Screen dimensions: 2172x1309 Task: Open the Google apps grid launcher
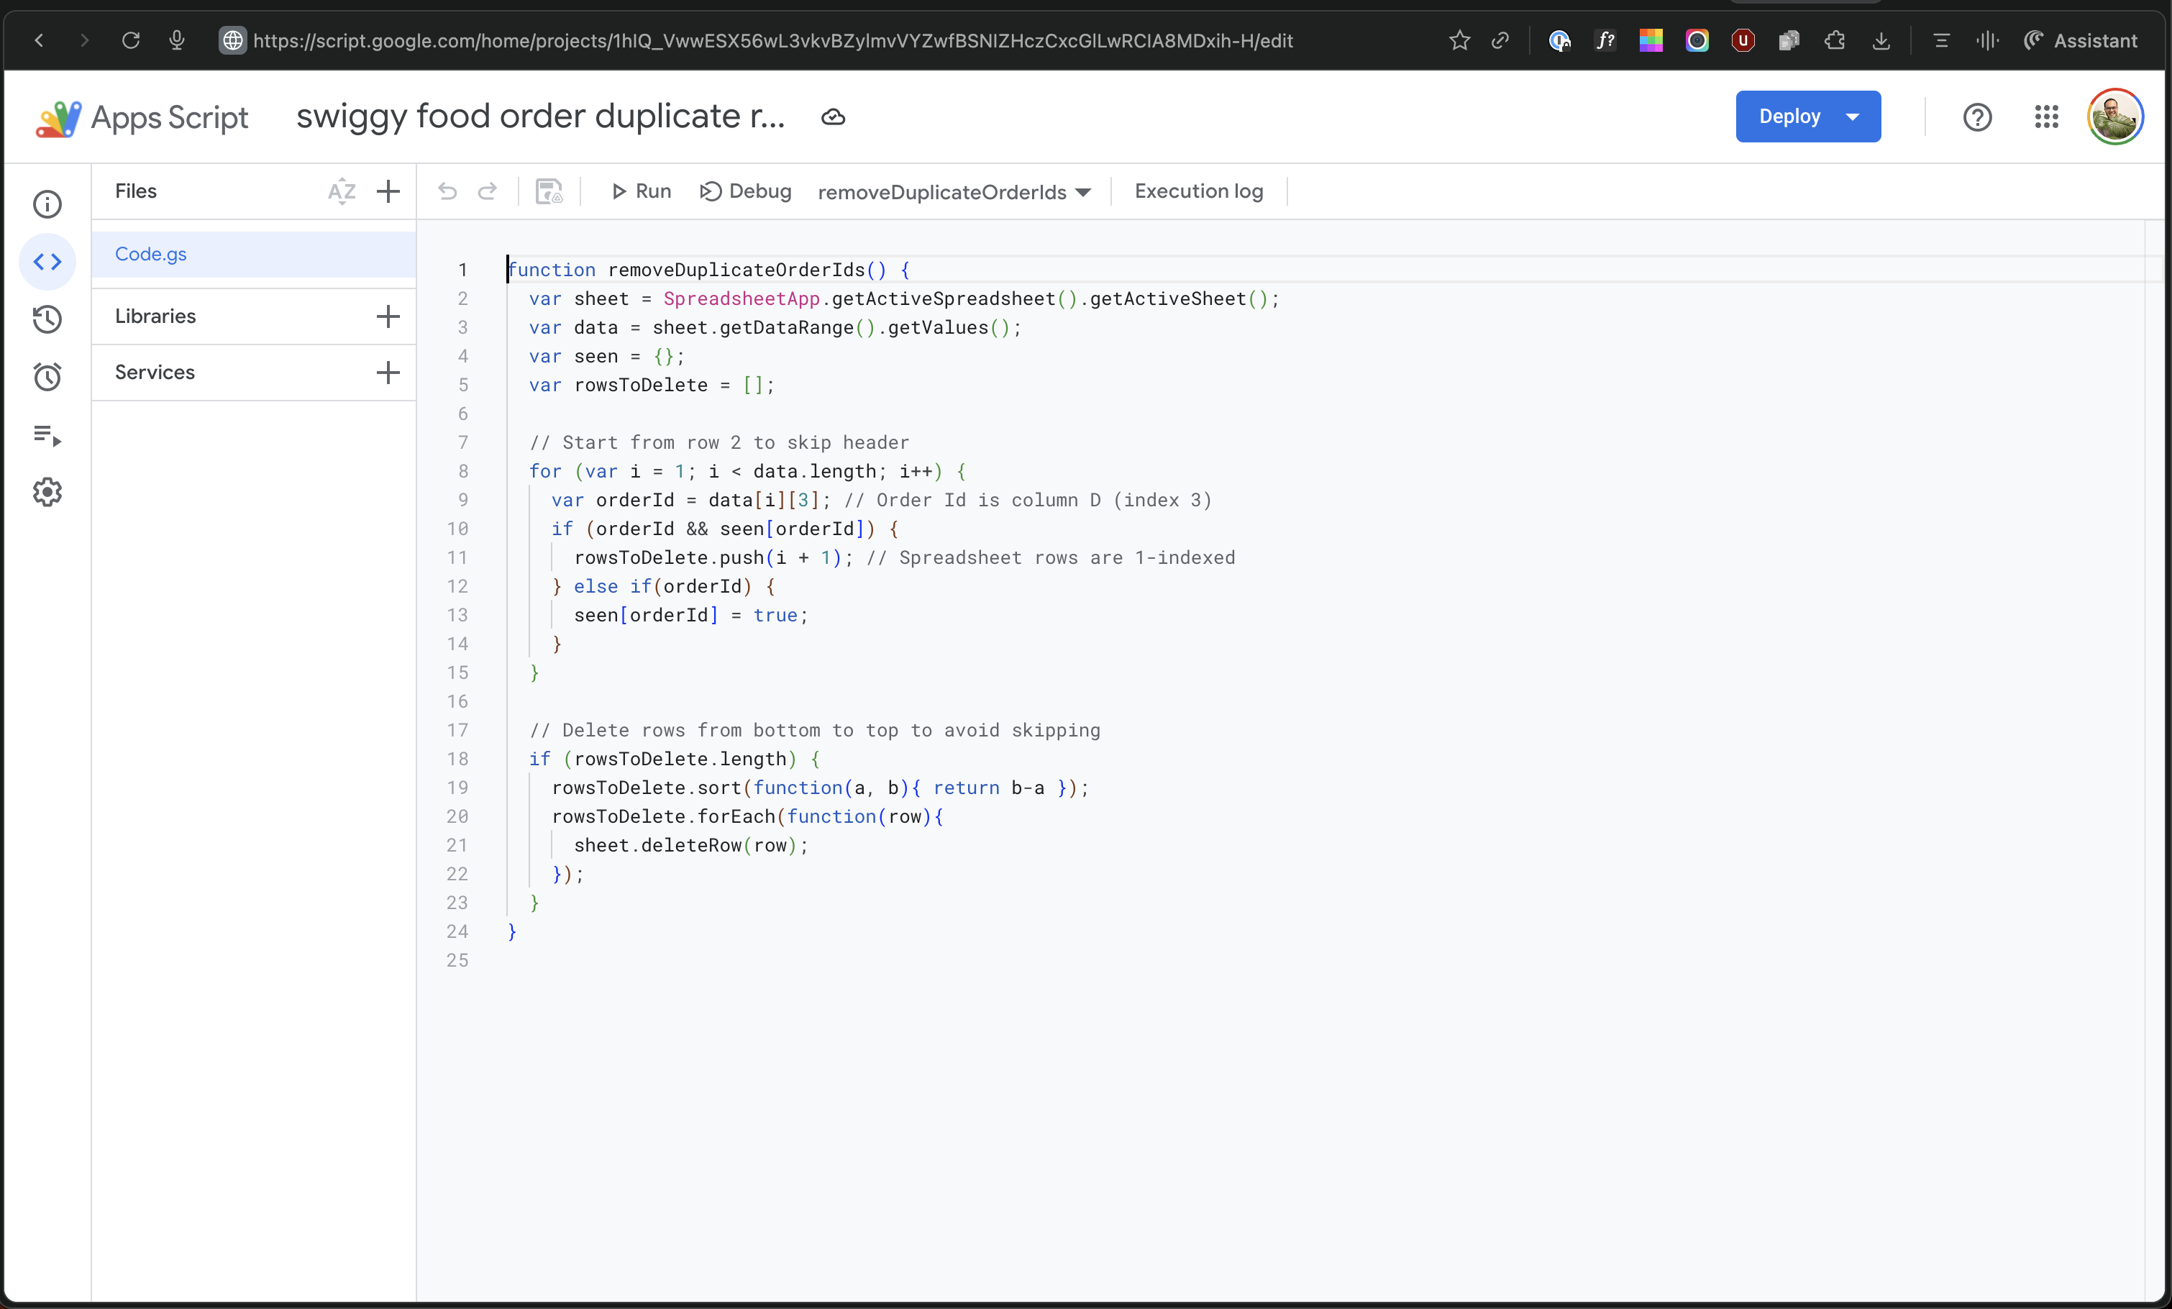point(2046,117)
